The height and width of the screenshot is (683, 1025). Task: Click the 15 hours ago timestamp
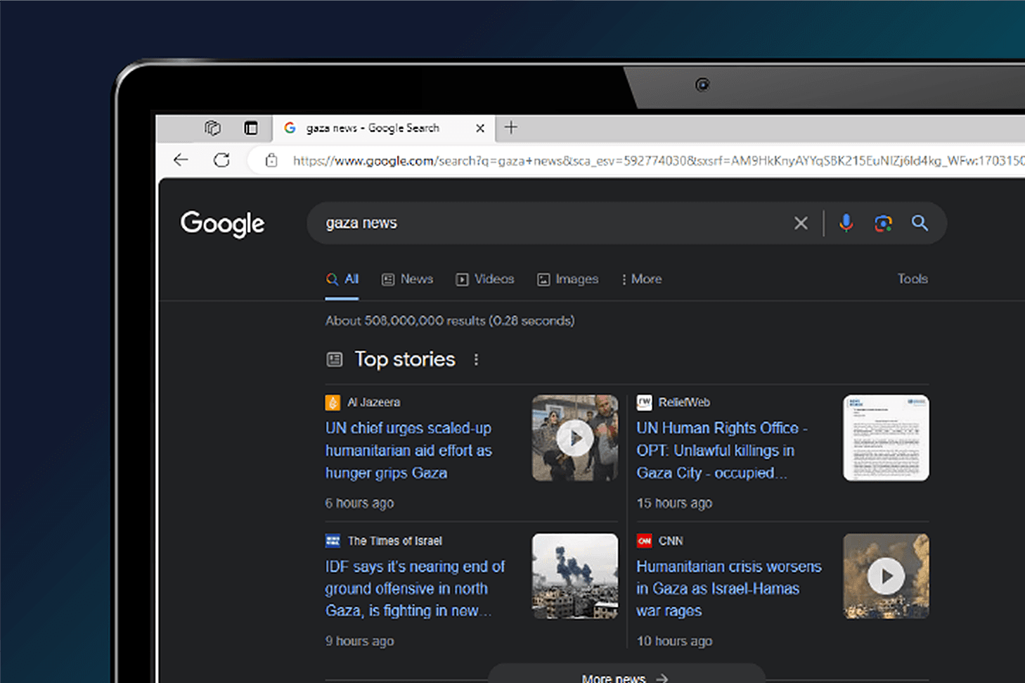pos(674,503)
